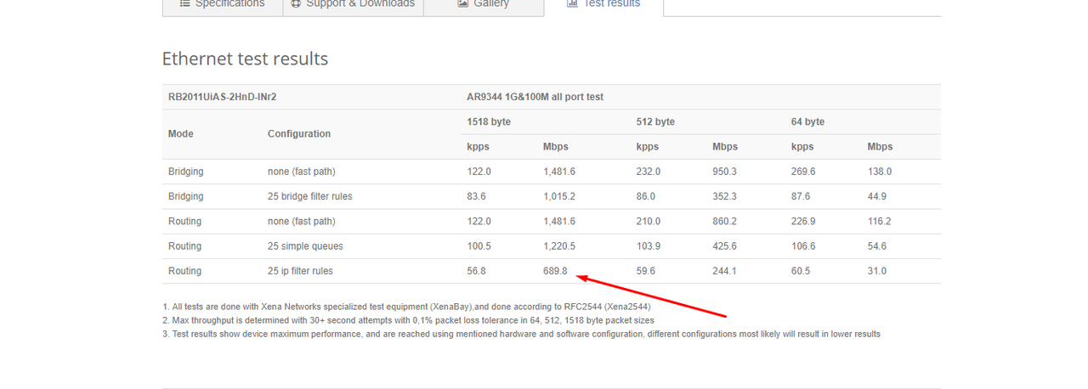Click value 244.1 in the table
The height and width of the screenshot is (389, 1088).
pyautogui.click(x=725, y=271)
